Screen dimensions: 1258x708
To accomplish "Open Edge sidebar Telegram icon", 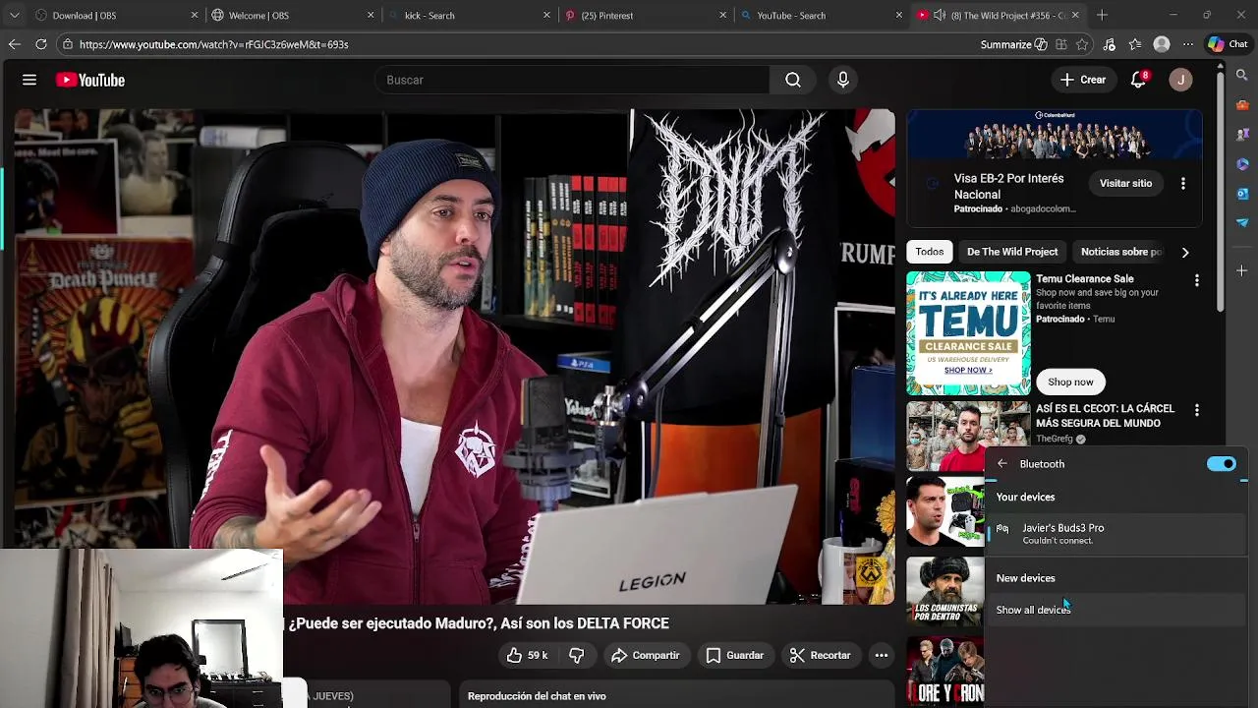I will coord(1243,223).
